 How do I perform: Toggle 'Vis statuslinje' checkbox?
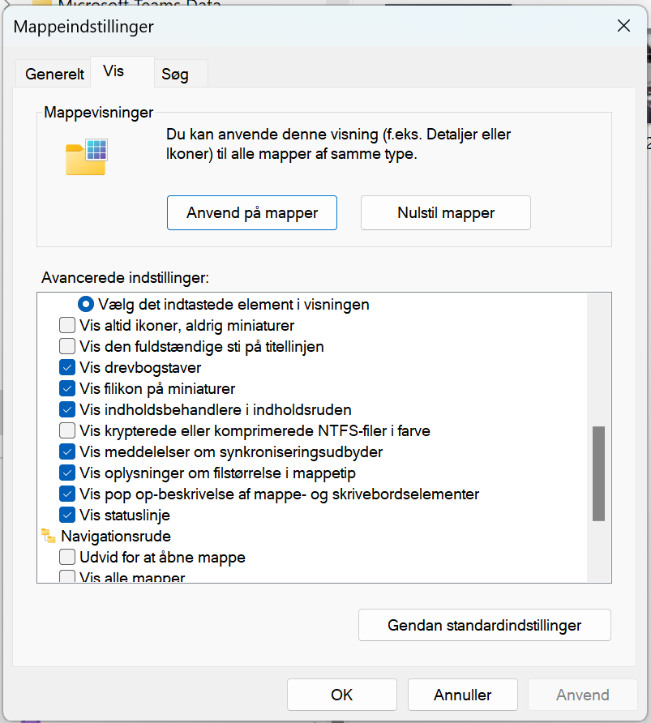pos(68,515)
